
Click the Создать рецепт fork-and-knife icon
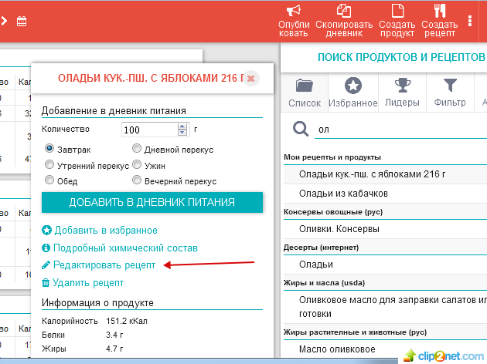click(439, 11)
